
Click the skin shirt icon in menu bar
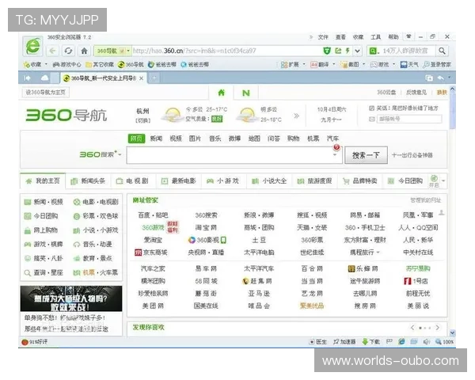[408, 36]
